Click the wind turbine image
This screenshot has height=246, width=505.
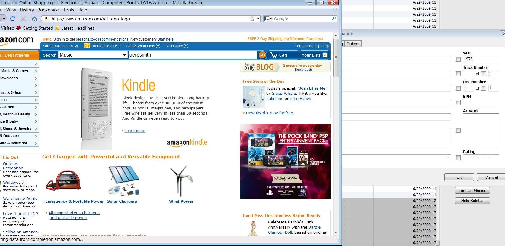[x=181, y=181]
